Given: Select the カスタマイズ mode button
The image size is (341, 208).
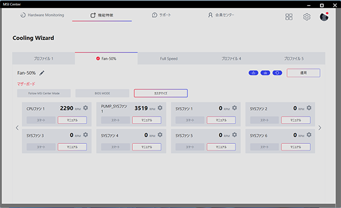Looking at the screenshot, I should click(x=161, y=94).
